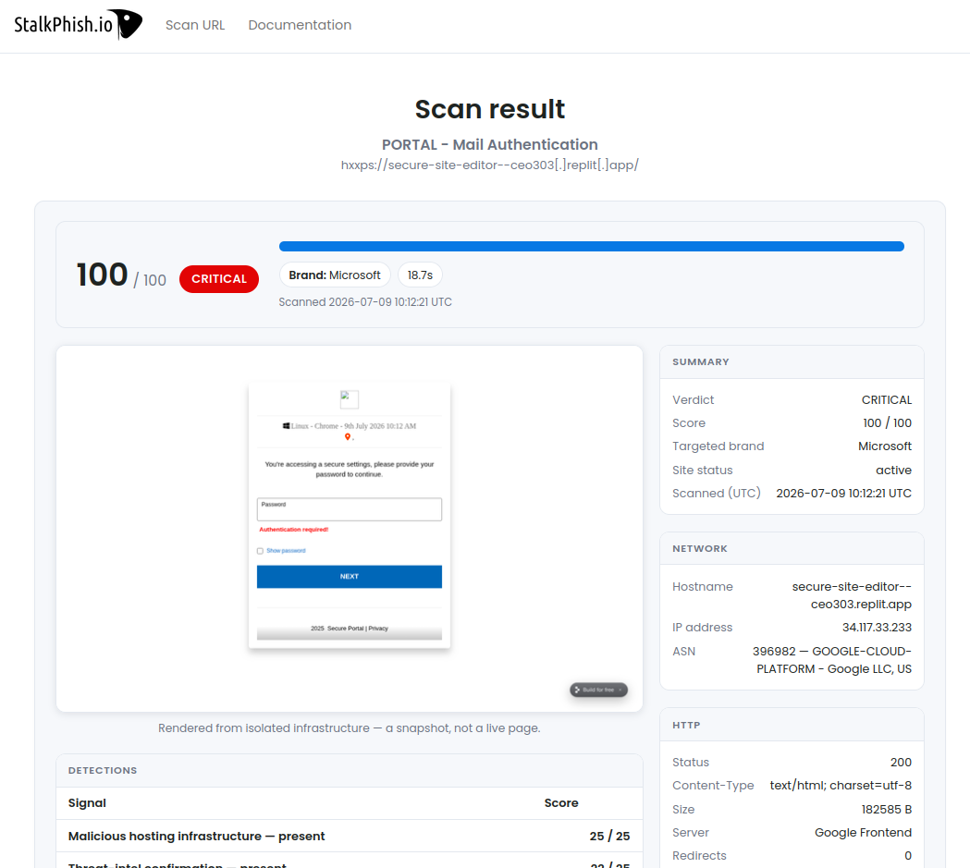970x868 pixels.
Task: Click the Build for free badge
Action: [599, 690]
